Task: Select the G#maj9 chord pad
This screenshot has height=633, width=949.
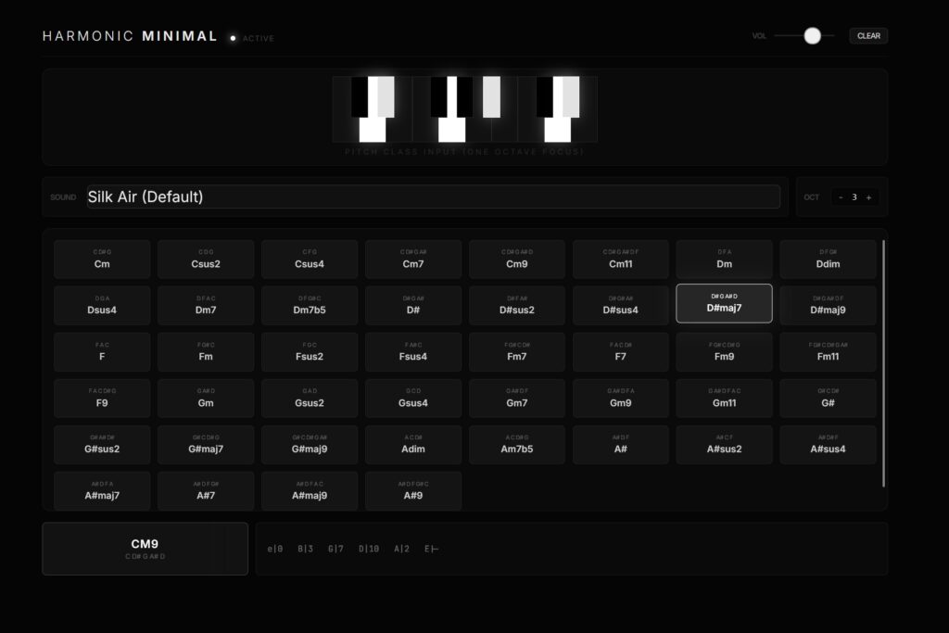Action: tap(310, 445)
